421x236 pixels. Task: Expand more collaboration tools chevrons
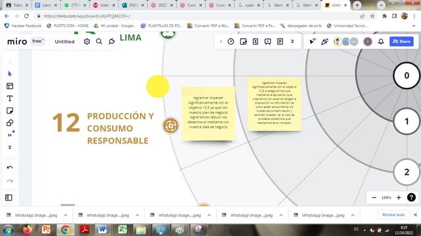292,41
